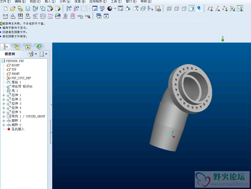Open the view manager icon

click(158, 9)
